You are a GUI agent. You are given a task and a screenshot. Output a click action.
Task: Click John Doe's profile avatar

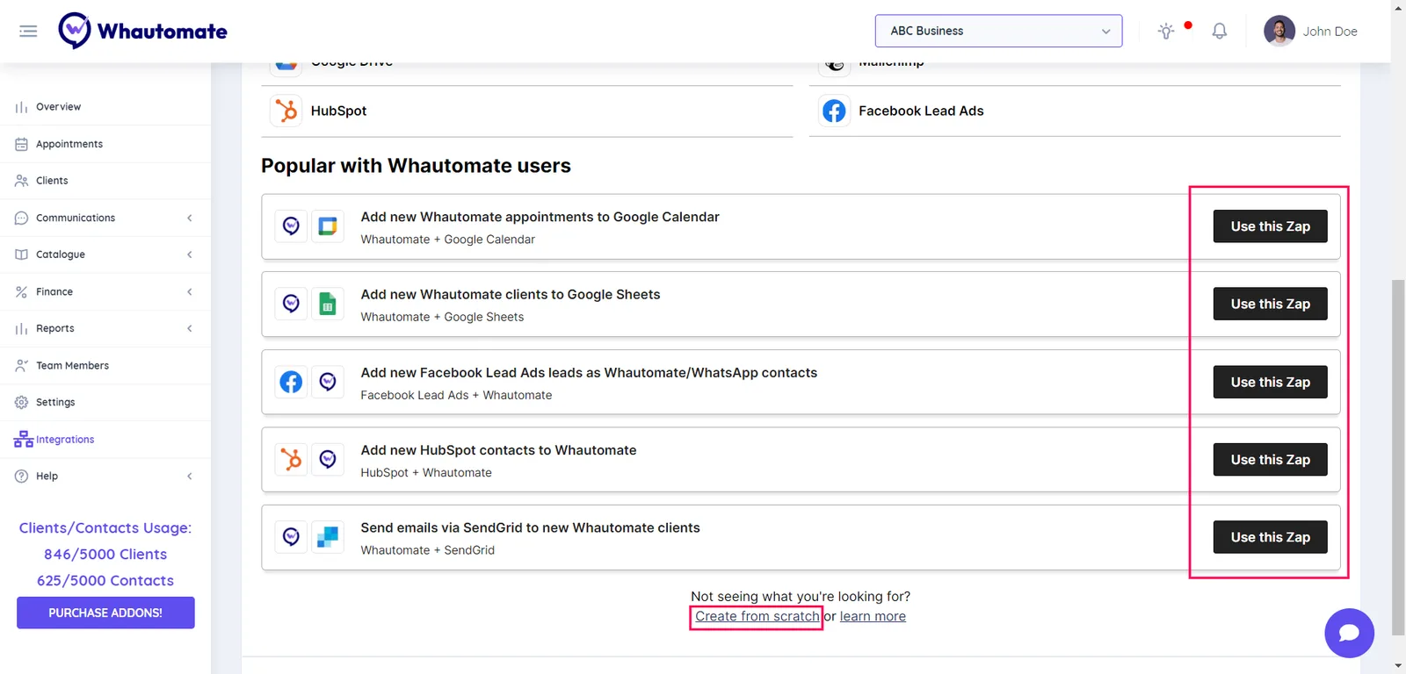click(x=1279, y=31)
